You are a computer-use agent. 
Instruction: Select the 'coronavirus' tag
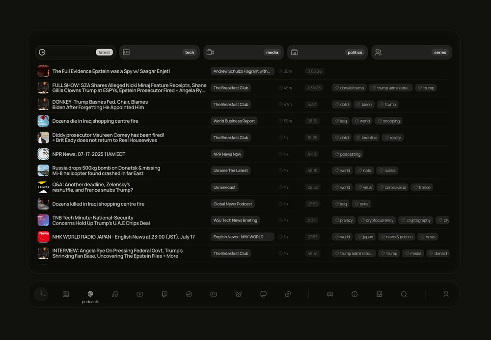(x=392, y=187)
